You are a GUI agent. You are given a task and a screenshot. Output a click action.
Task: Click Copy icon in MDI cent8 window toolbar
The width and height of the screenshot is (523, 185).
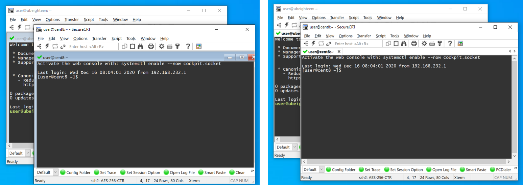124,47
